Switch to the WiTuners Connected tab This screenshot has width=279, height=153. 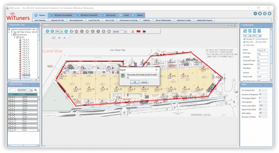pos(87,15)
